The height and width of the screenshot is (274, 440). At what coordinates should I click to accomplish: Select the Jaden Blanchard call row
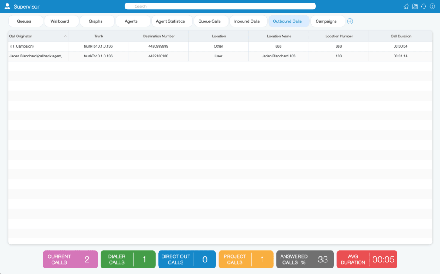[220, 56]
